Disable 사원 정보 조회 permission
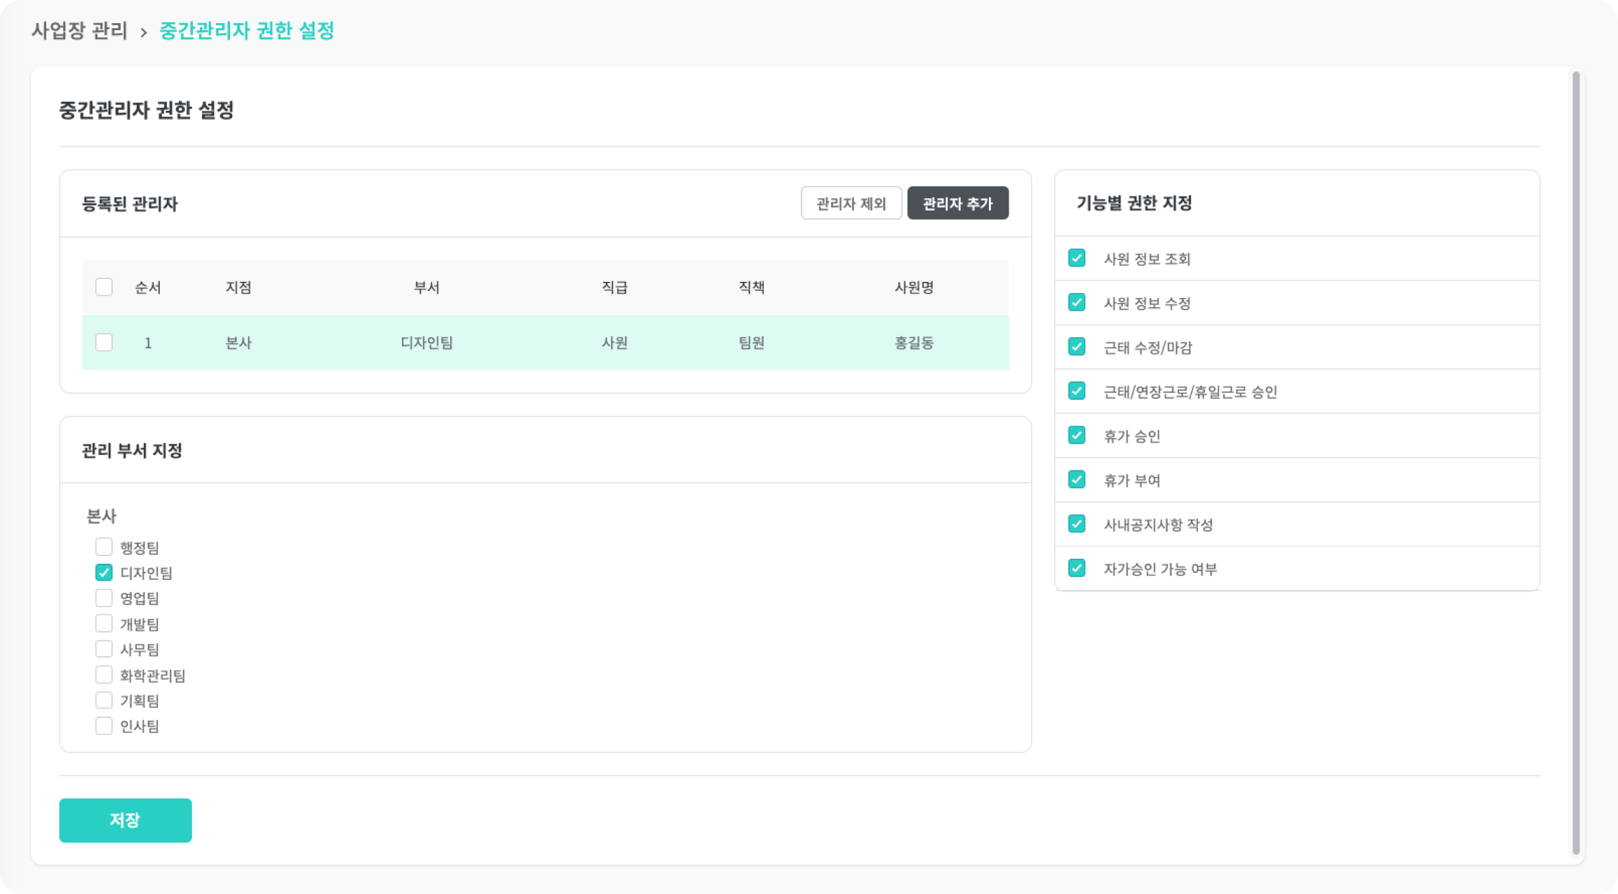 [x=1077, y=258]
